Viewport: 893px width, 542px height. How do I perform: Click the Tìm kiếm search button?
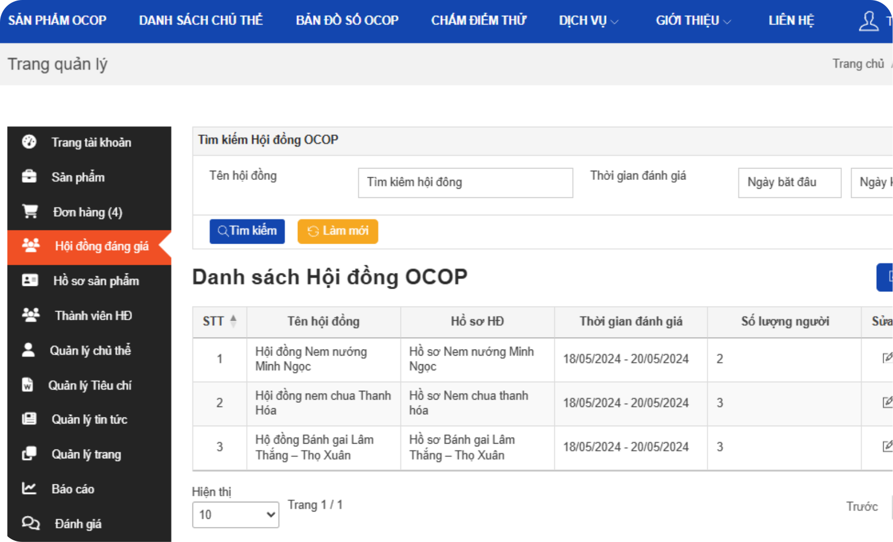point(247,231)
